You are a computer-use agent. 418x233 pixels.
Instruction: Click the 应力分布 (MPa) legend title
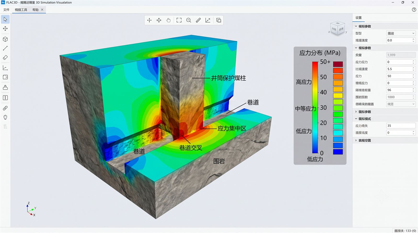tap(320, 53)
